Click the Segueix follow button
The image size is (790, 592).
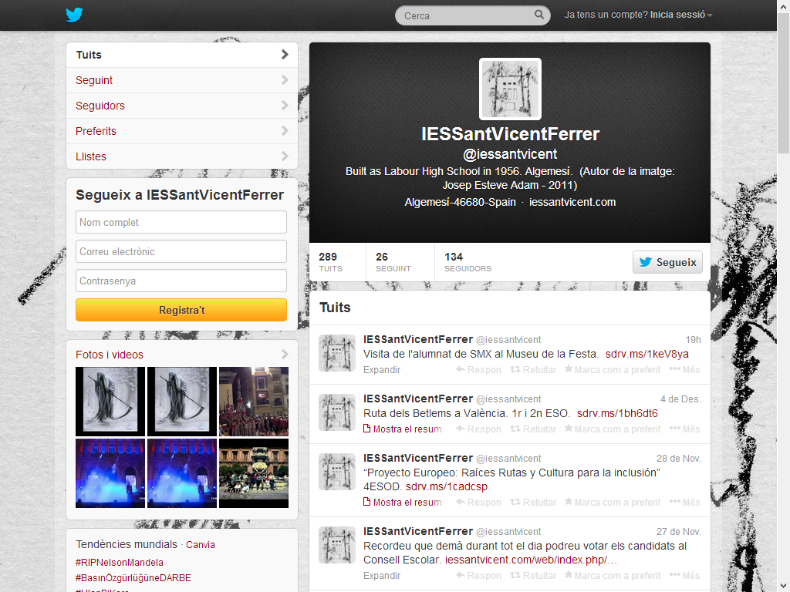tap(667, 262)
